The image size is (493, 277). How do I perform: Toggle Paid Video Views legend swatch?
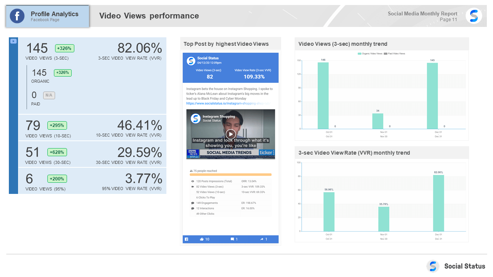tap(386, 54)
